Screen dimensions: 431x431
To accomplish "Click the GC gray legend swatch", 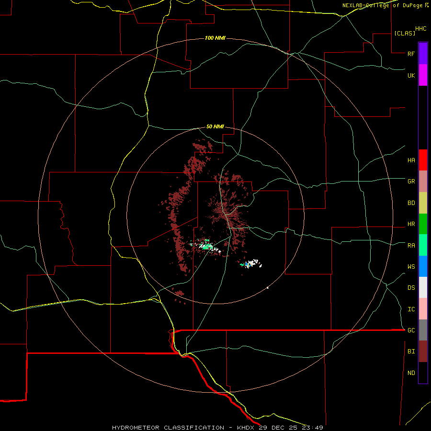I will pyautogui.click(x=423, y=330).
